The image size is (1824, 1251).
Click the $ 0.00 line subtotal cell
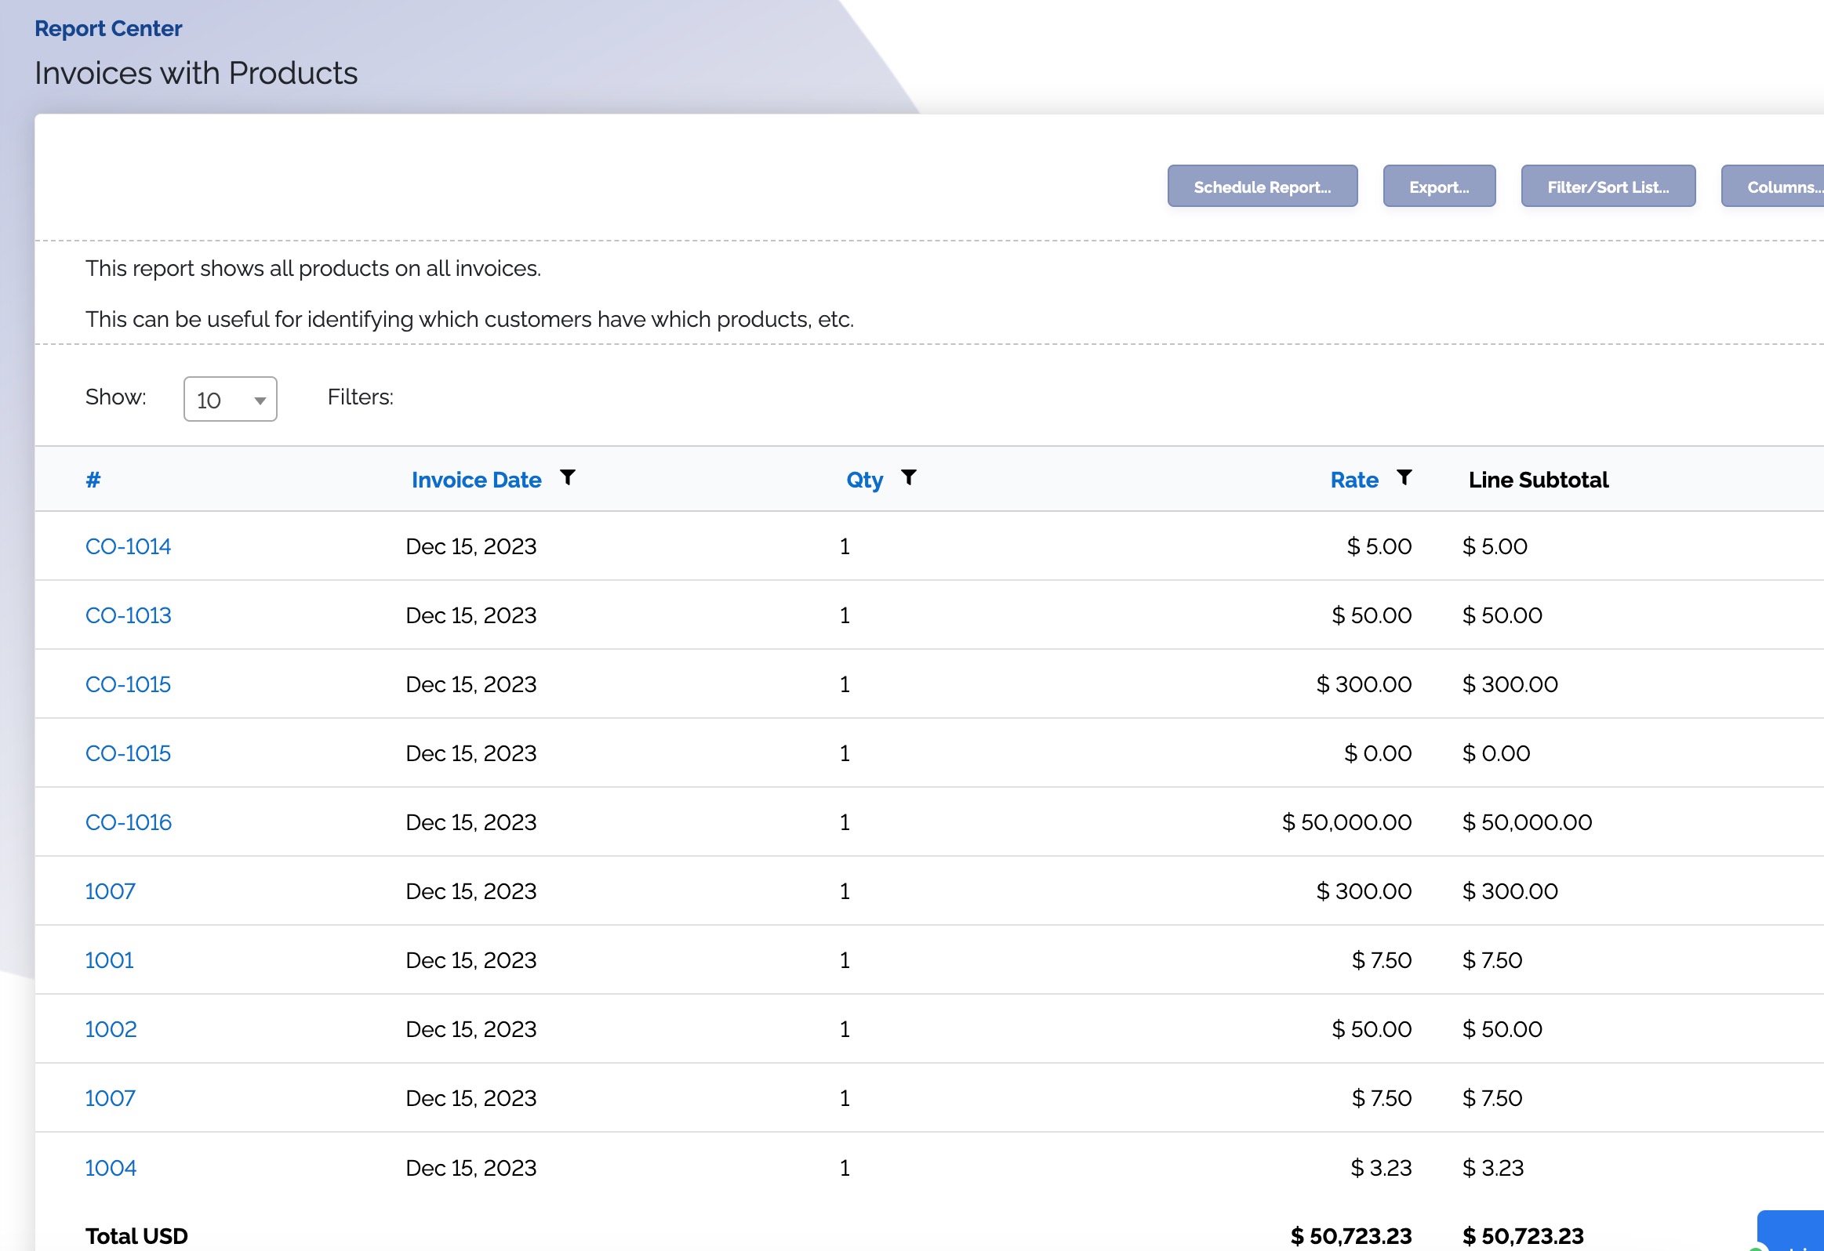[1496, 754]
